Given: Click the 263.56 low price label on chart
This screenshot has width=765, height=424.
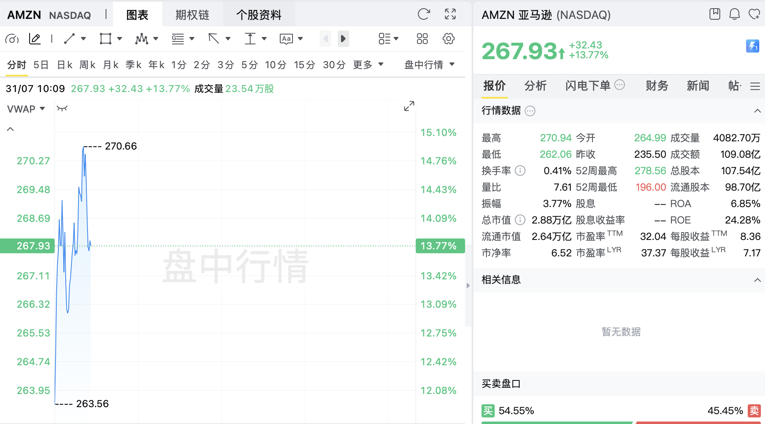Looking at the screenshot, I should [92, 404].
